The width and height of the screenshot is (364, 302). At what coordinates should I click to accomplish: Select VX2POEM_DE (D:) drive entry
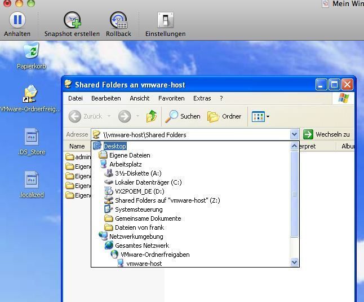pyautogui.click(x=140, y=191)
